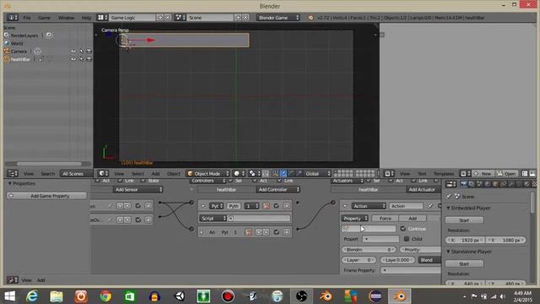This screenshot has height=304, width=540.
Task: Open the Game menu
Action: click(x=44, y=18)
